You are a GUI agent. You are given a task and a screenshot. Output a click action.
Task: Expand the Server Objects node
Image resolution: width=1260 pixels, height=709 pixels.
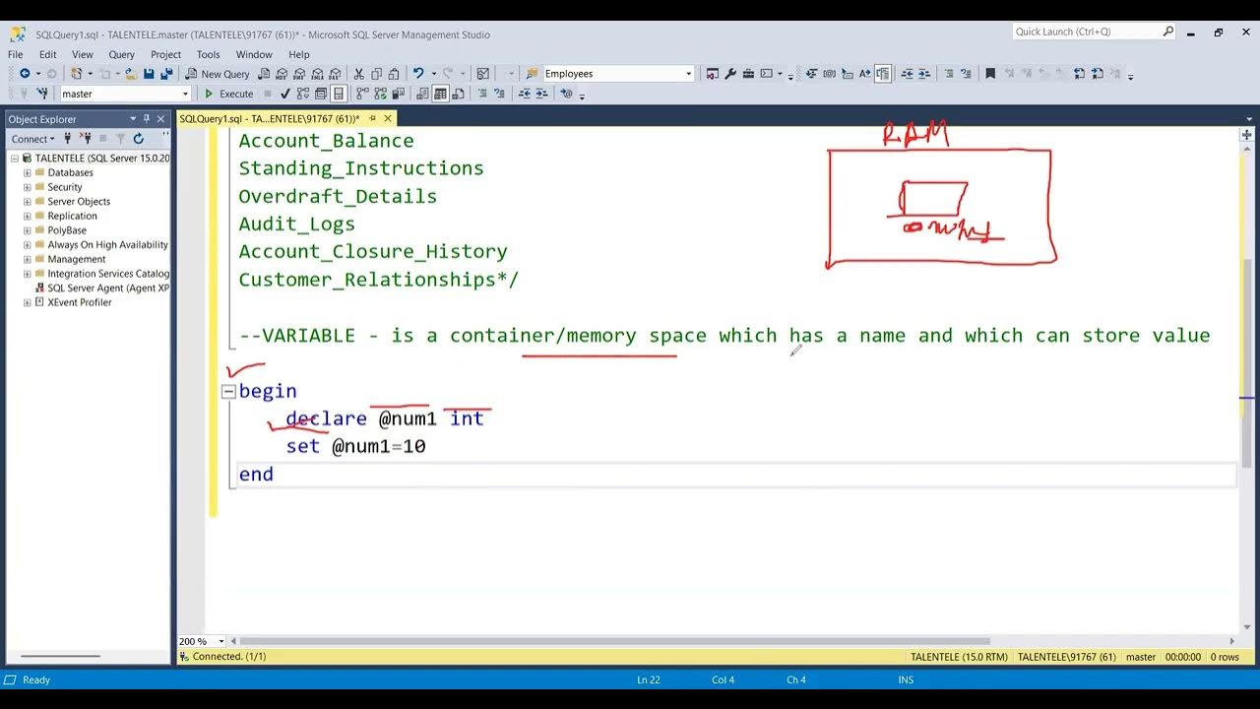[x=28, y=201]
